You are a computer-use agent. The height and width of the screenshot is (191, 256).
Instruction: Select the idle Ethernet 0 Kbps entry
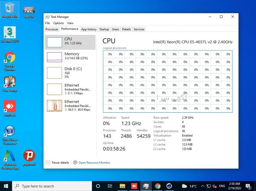[70, 89]
